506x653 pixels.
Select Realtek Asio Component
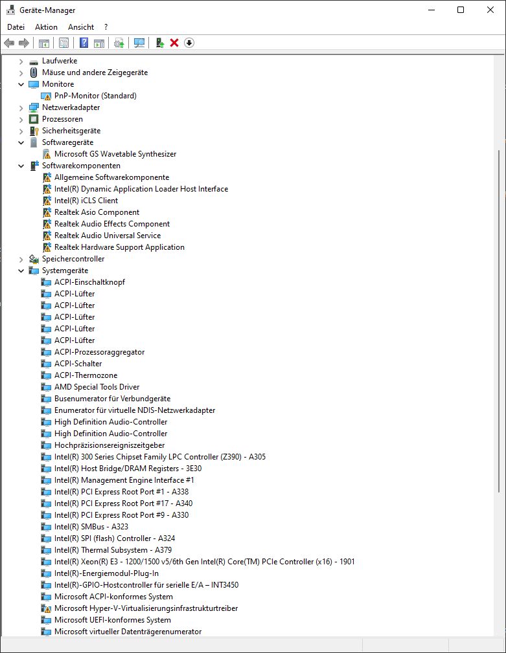[97, 212]
